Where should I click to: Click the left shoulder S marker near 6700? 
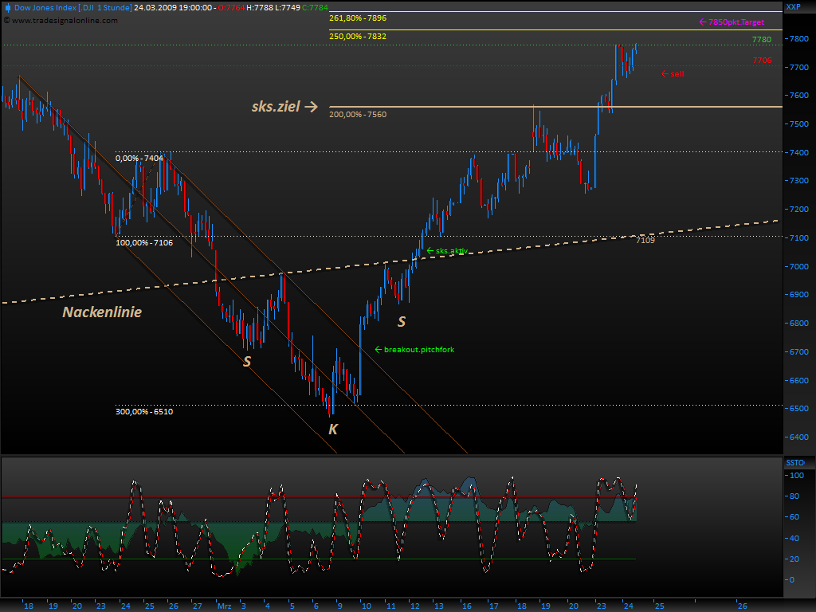[x=247, y=361]
